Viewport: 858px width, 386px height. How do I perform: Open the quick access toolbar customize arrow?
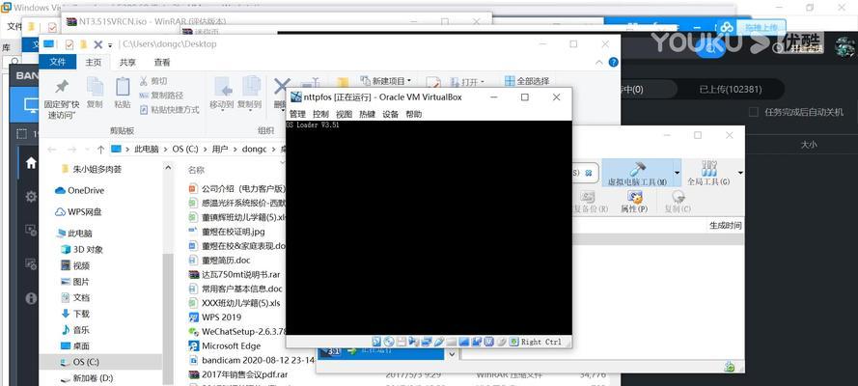click(110, 44)
